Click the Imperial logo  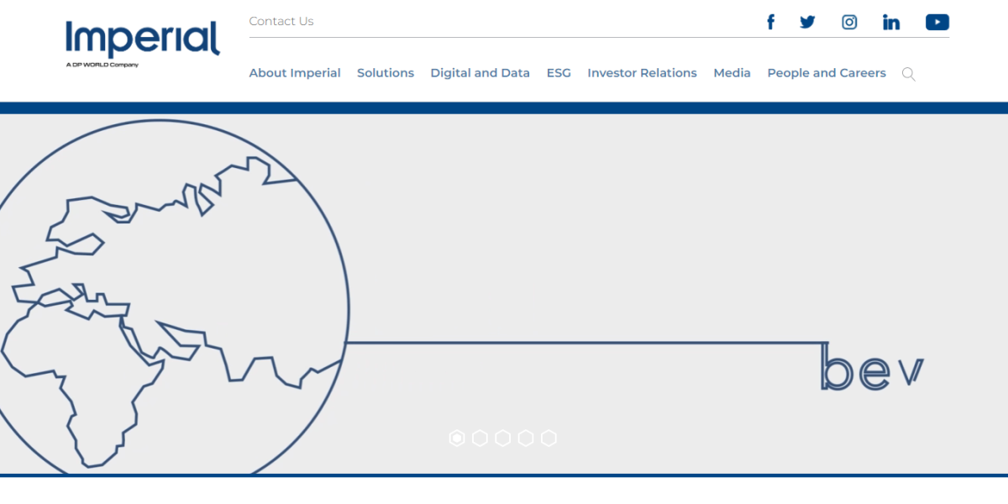click(143, 45)
